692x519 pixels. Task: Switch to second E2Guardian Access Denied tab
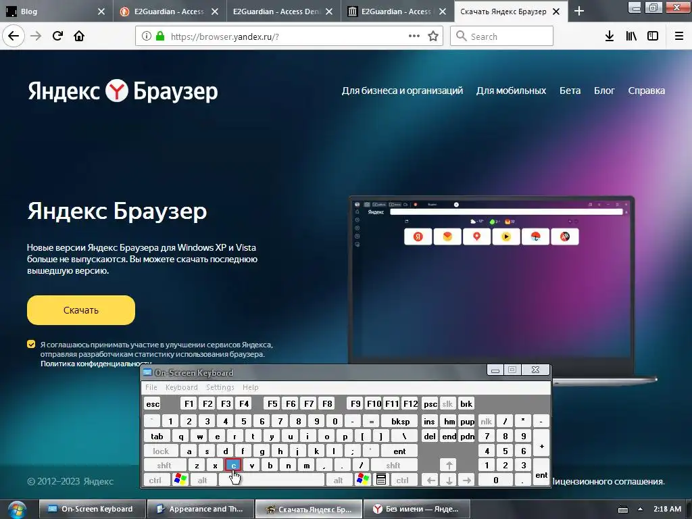276,11
